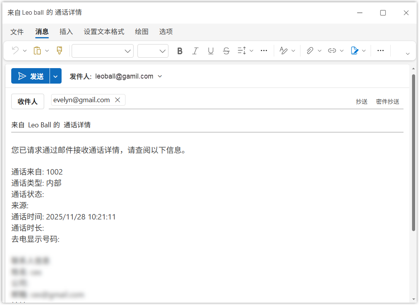Image resolution: width=419 pixels, height=305 pixels.
Task: Switch to the 插入 tab
Action: (x=66, y=32)
